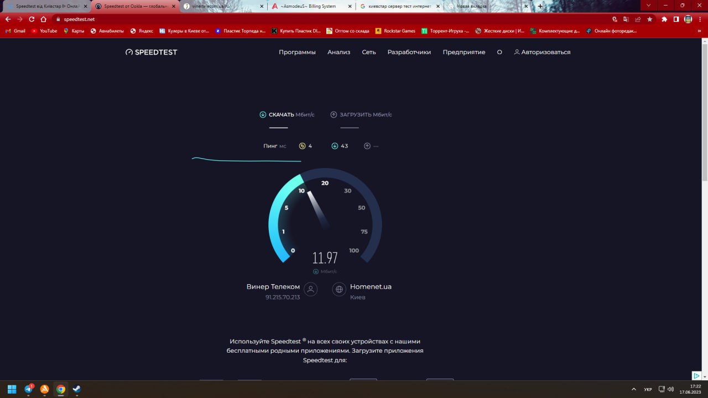Open Разработчики in Speedtest navigation

pyautogui.click(x=409, y=52)
